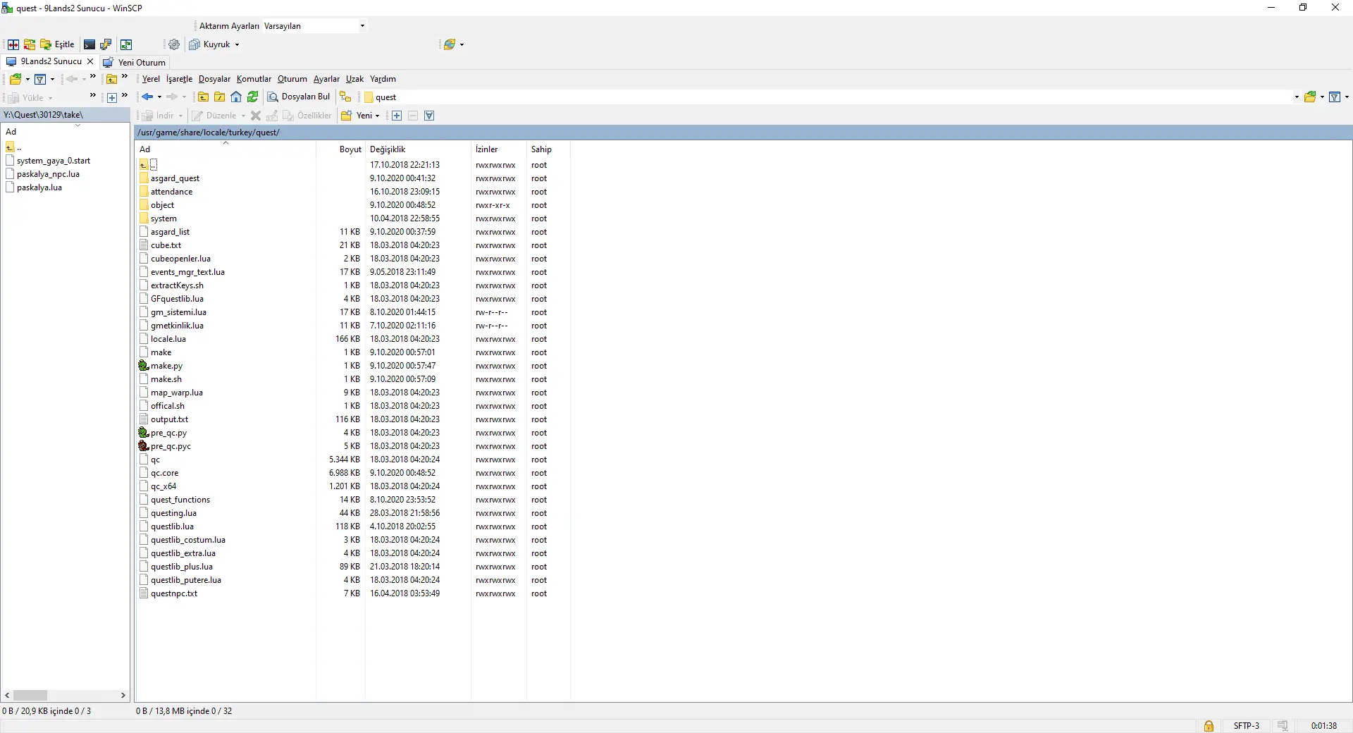1353x733 pixels.
Task: Toggle the remote directory tree icon
Action: [345, 97]
